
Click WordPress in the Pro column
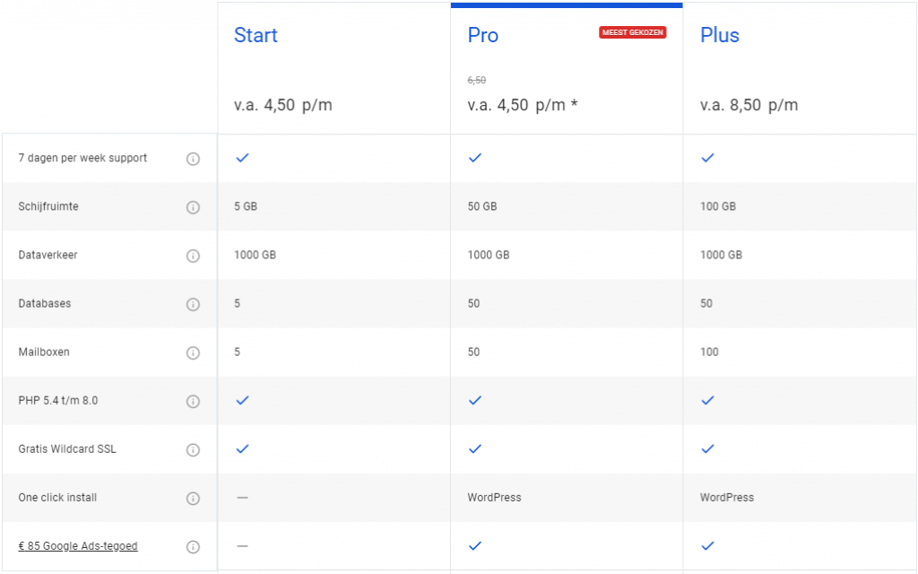point(494,497)
